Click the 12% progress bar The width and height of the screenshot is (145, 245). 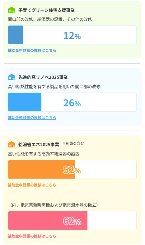tap(72, 35)
